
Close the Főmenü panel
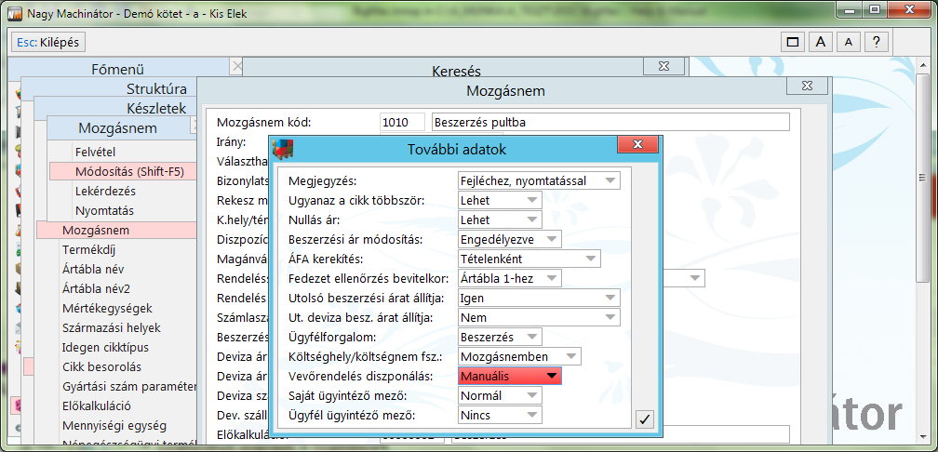tap(237, 66)
